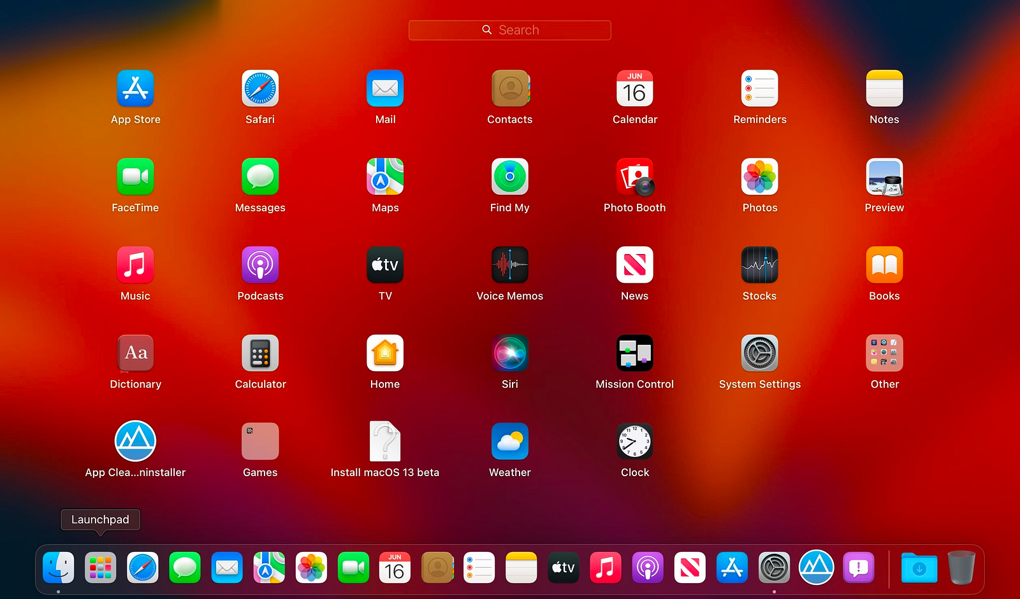This screenshot has width=1020, height=599.
Task: Launch Reminders from the Launchpad grid
Action: [x=760, y=88]
